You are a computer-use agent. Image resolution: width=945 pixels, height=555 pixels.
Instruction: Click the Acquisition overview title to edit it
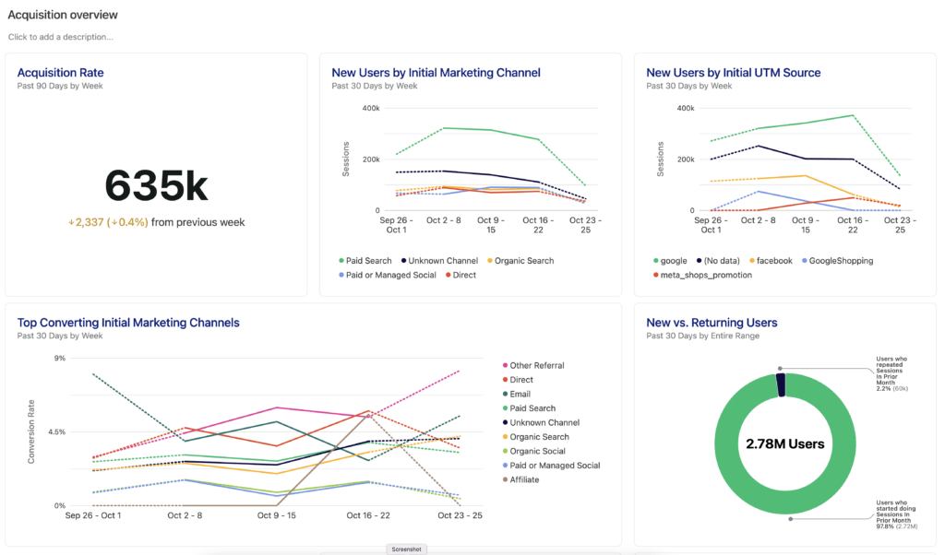coord(63,15)
